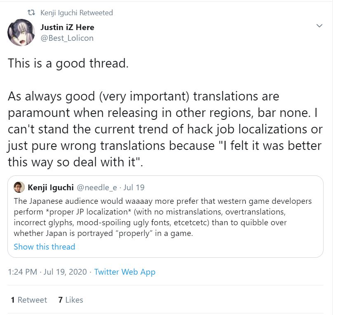The width and height of the screenshot is (338, 315).
Task: View the "7 Likes" count list
Action: [70, 300]
